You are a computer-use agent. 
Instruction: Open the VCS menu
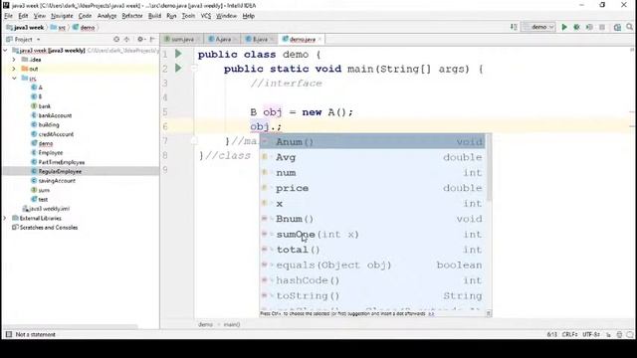(x=206, y=16)
